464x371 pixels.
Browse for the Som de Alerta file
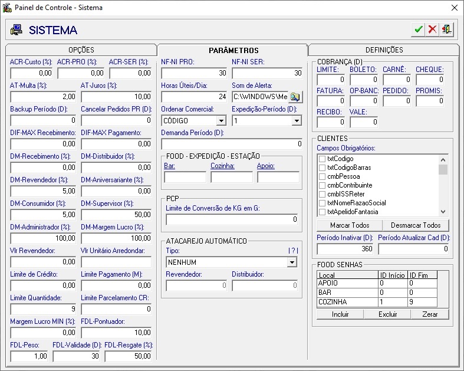click(295, 97)
